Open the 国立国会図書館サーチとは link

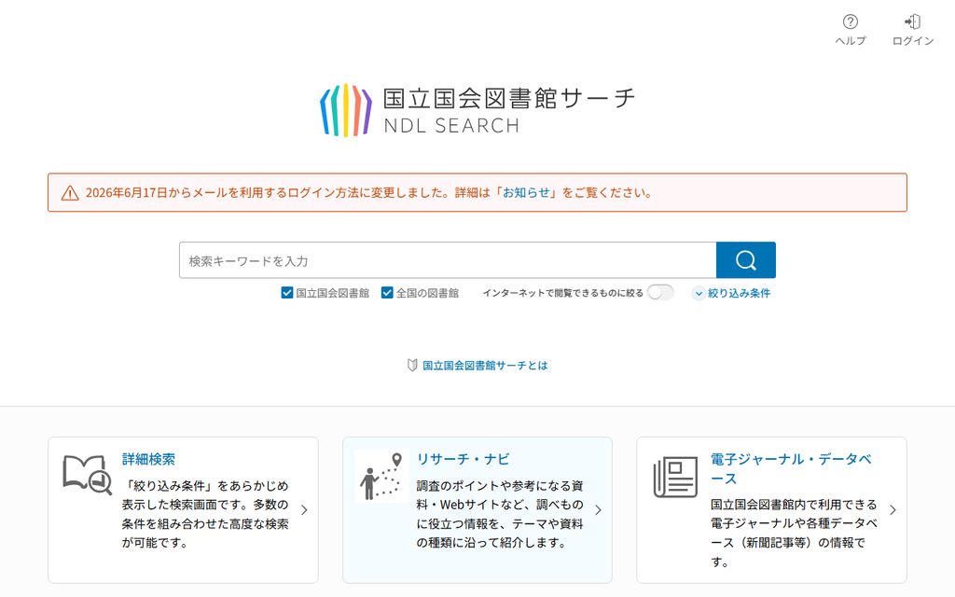(x=485, y=366)
